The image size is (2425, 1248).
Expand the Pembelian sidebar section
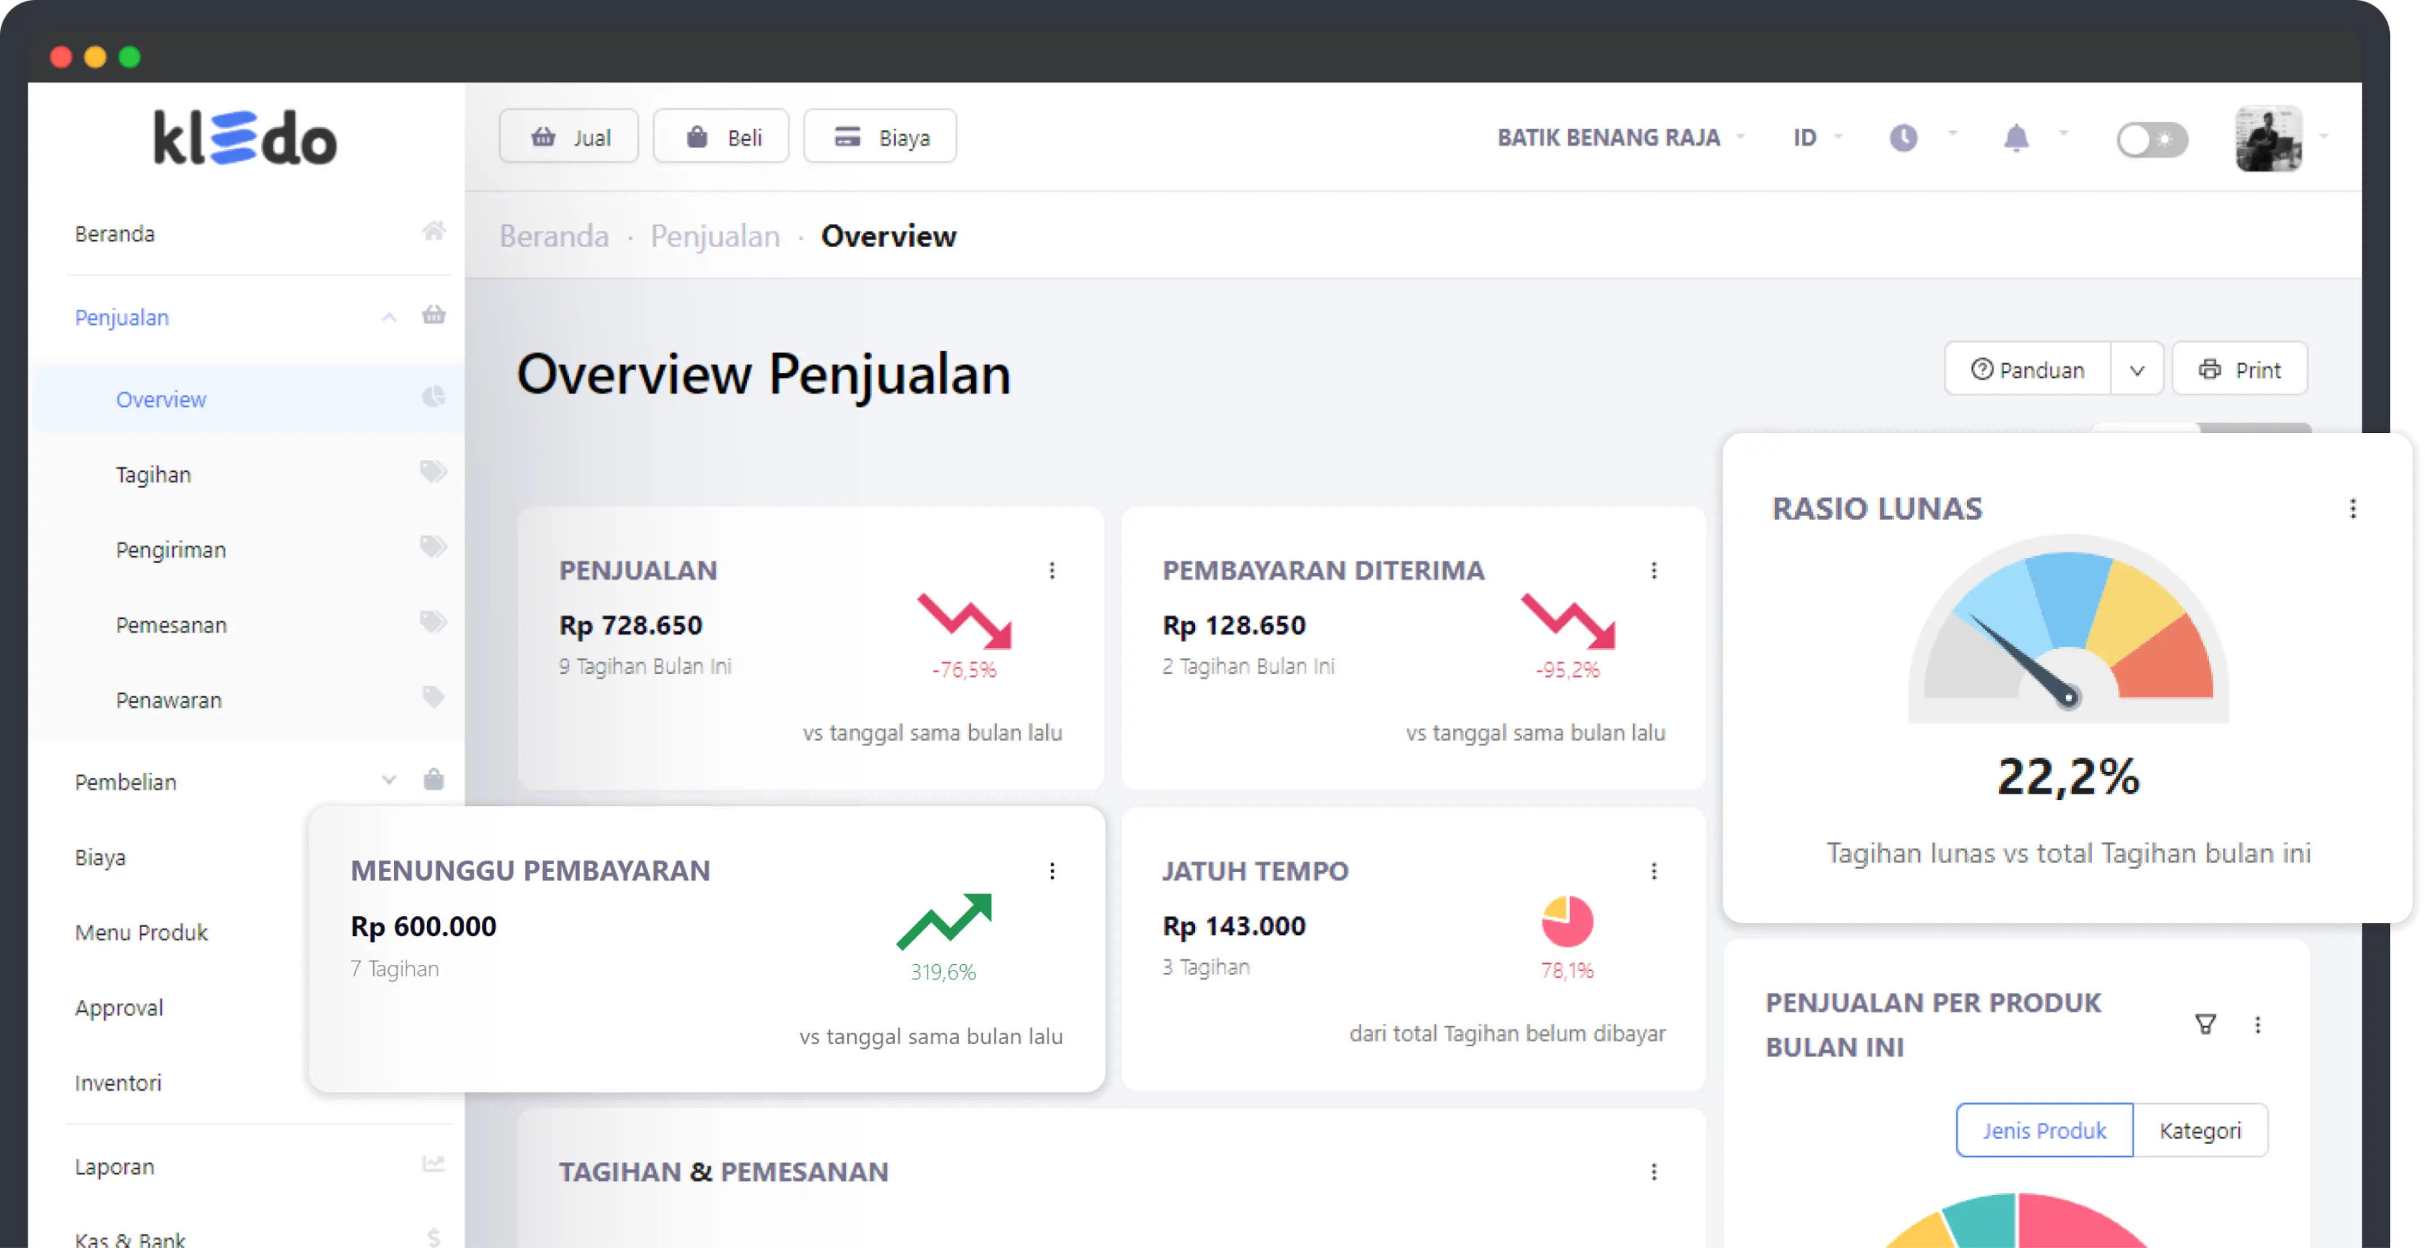click(x=389, y=780)
